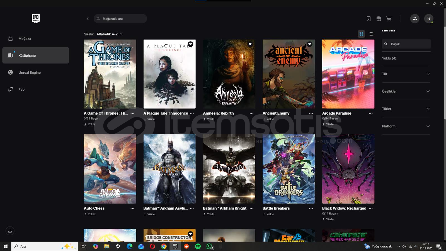Open the R profile avatar menu
Image resolution: width=446 pixels, height=251 pixels.
tap(429, 19)
